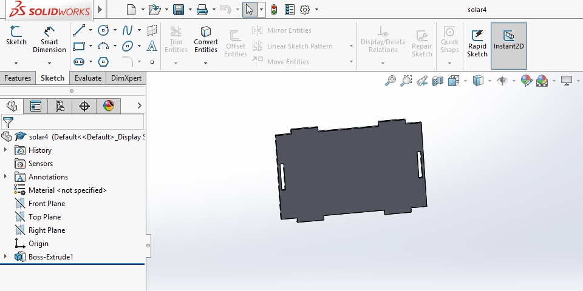Image resolution: width=583 pixels, height=291 pixels.
Task: Open the Options gear icon
Action: point(305,10)
